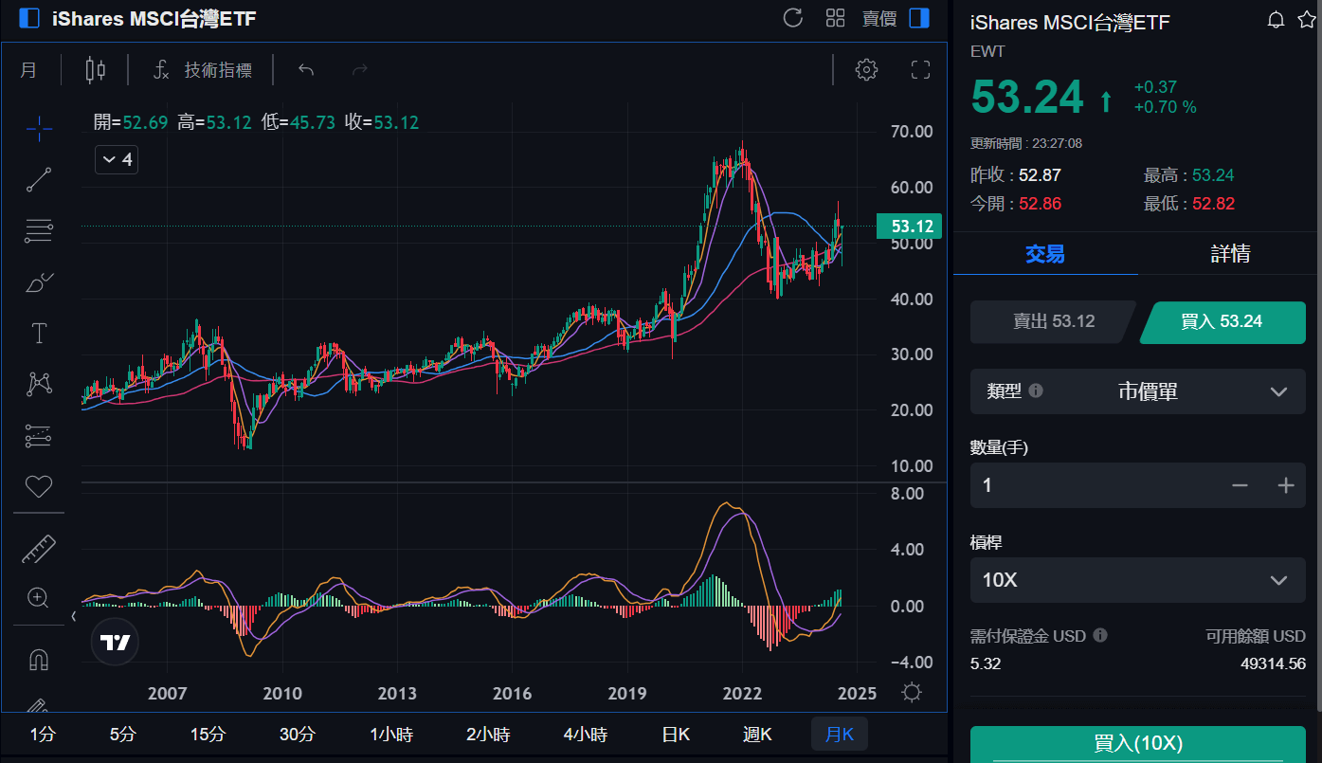Open the ruler measure tool
The width and height of the screenshot is (1322, 763).
point(38,548)
